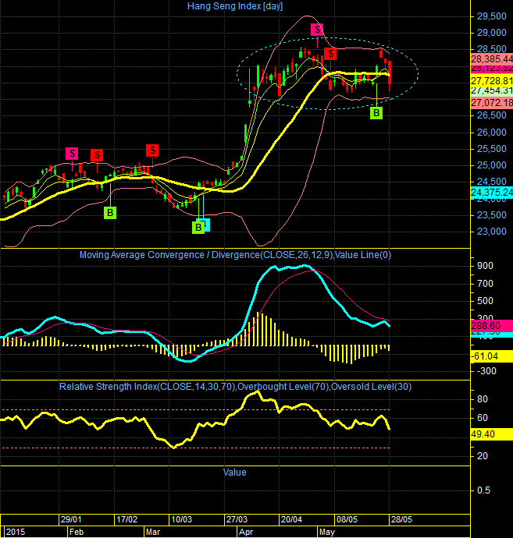The width and height of the screenshot is (513, 538).
Task: Click the MACD indicator title text
Action: pyautogui.click(x=235, y=255)
